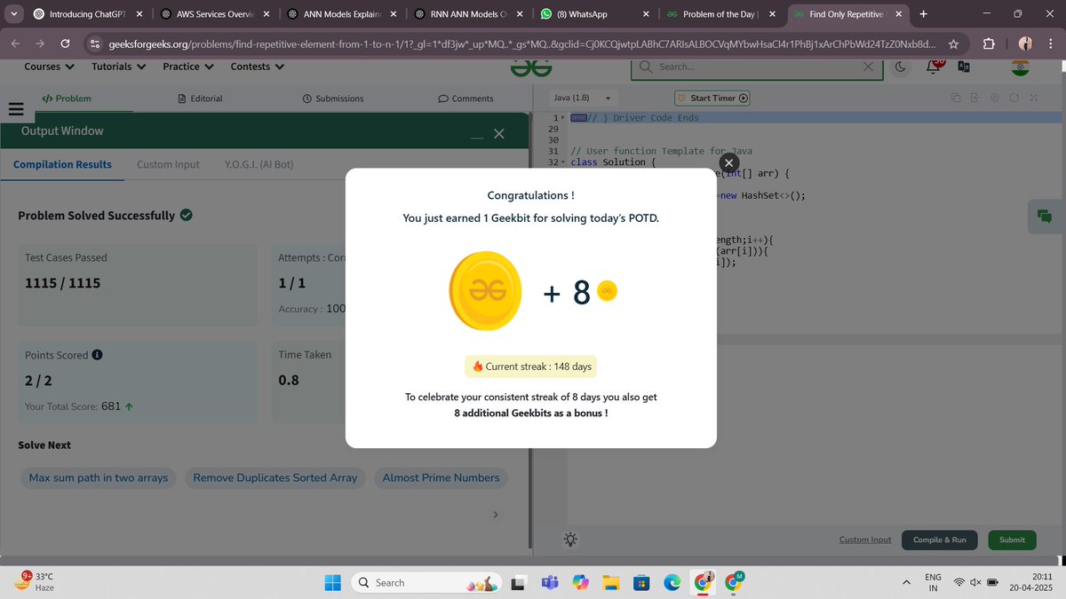Open Microsoft Store from taskbar

(640, 582)
